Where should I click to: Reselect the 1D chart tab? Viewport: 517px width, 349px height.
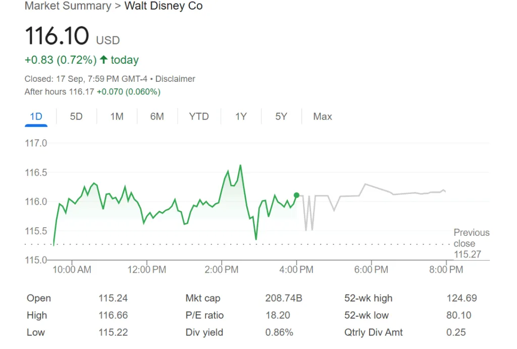point(36,116)
